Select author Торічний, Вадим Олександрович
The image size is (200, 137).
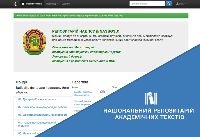(82, 103)
